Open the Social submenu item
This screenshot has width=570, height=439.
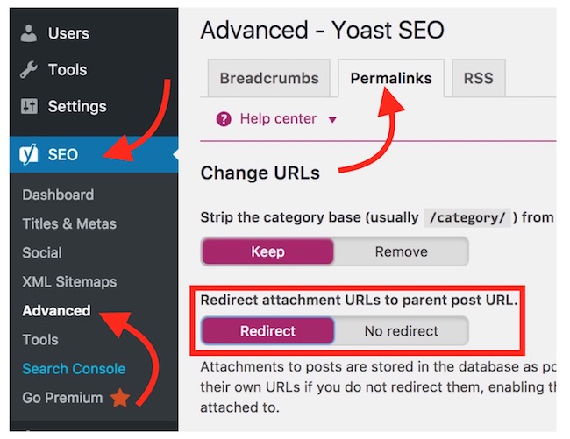[42, 252]
